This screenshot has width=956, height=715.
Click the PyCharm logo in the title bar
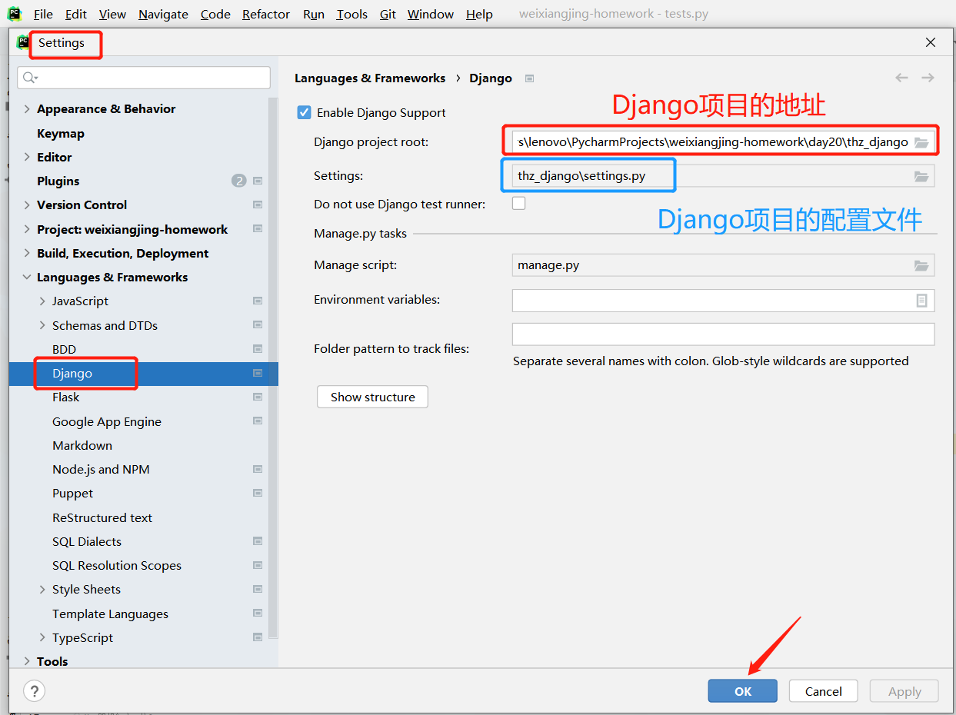coord(15,14)
